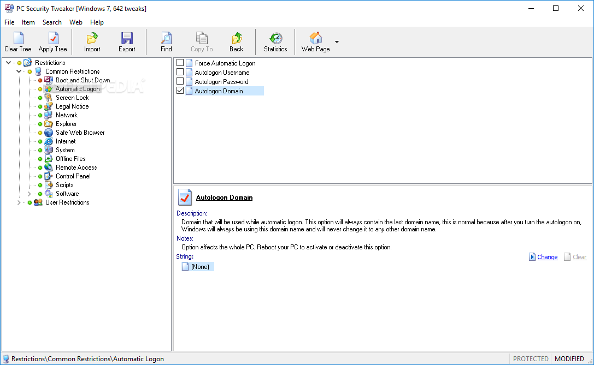This screenshot has width=594, height=365.
Task: Select the Legal Notice icon
Action: tap(49, 106)
